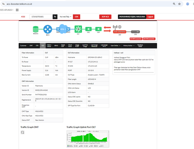Image resolution: width=194 pixels, height=149 pixels.
Task: Click the green OLT node icon
Action: click(x=78, y=29)
